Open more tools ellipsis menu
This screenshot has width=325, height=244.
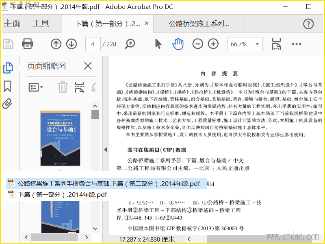(x=297, y=44)
